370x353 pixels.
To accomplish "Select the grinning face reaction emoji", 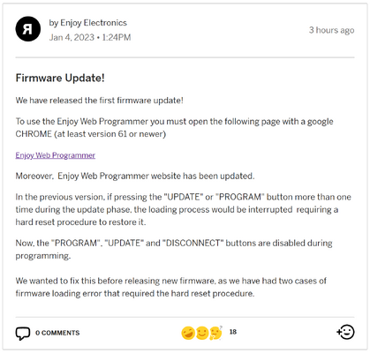I will pyautogui.click(x=188, y=333).
